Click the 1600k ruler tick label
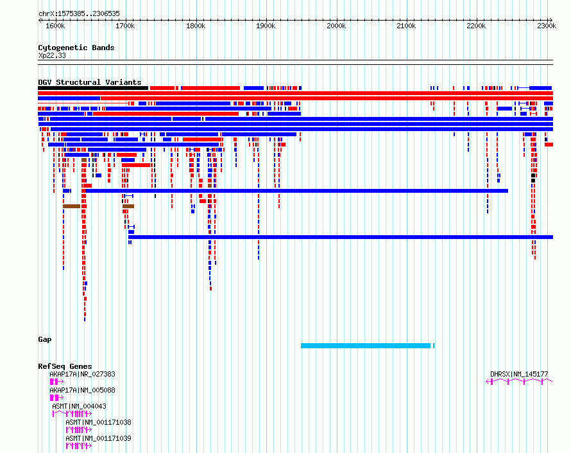 click(55, 26)
